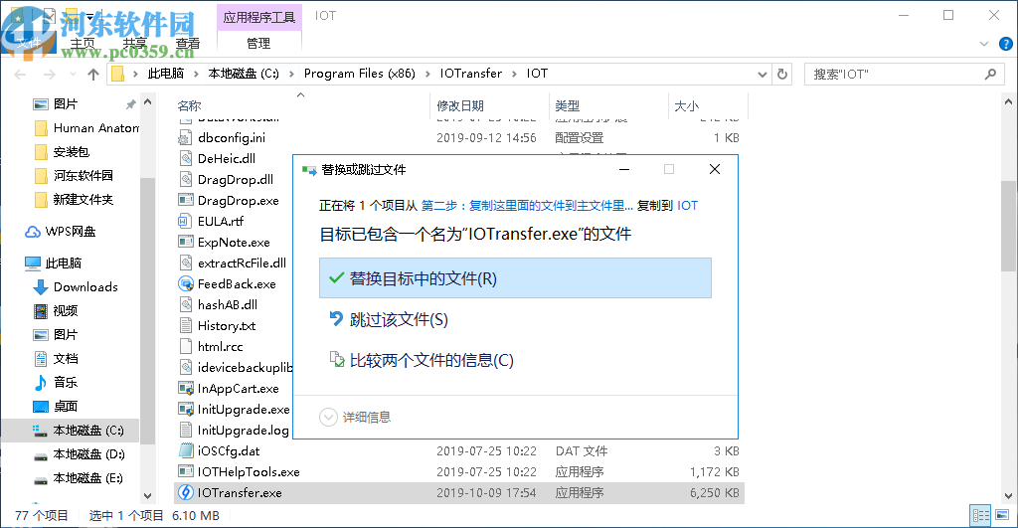1018x528 pixels.
Task: Select 此电脑 in the address breadcrumb
Action: [166, 74]
